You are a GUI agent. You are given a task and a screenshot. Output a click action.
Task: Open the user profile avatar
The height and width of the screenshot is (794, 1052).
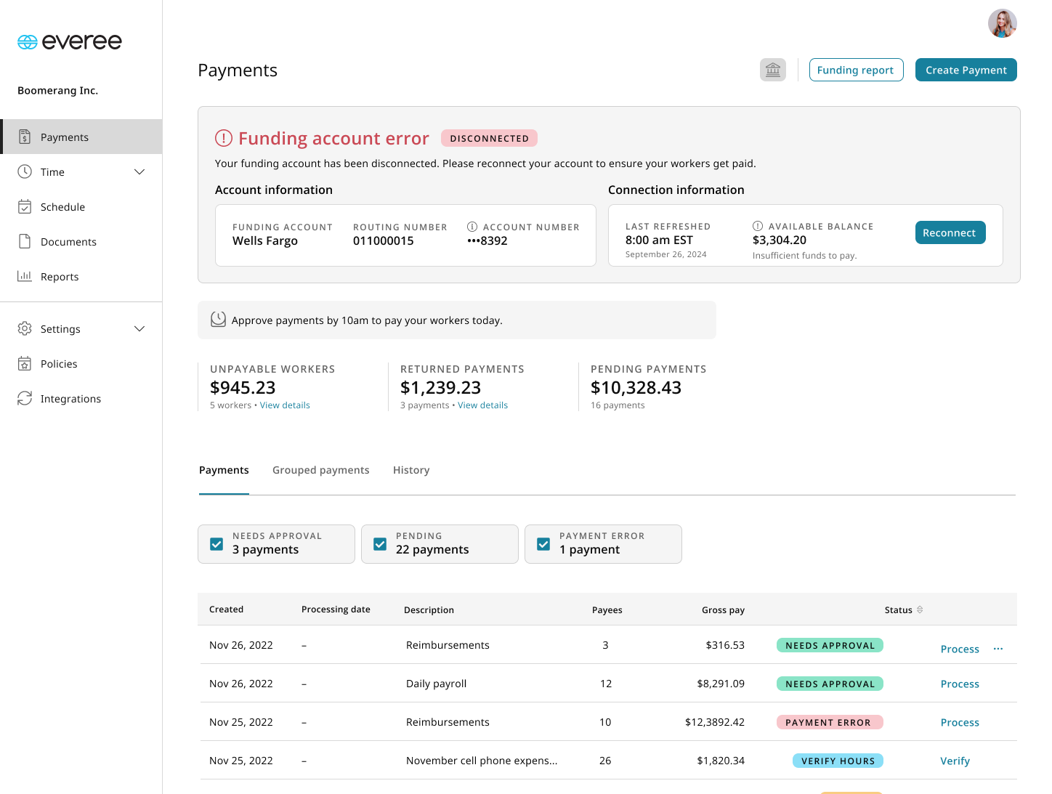1002,23
